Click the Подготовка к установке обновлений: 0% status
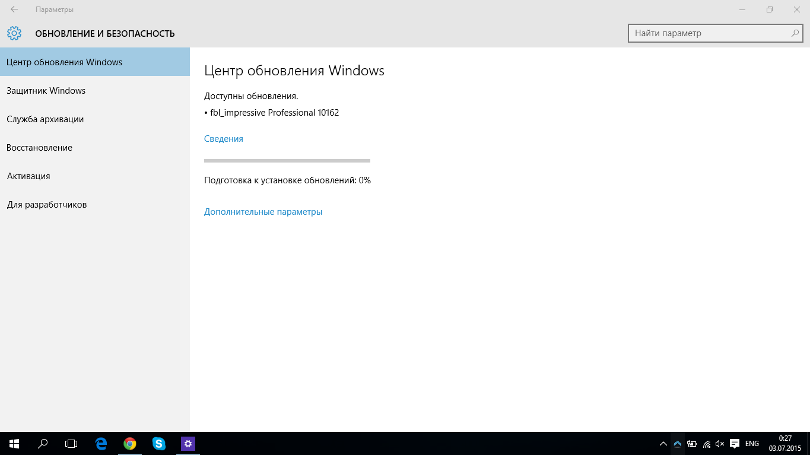The image size is (810, 455). point(287,180)
